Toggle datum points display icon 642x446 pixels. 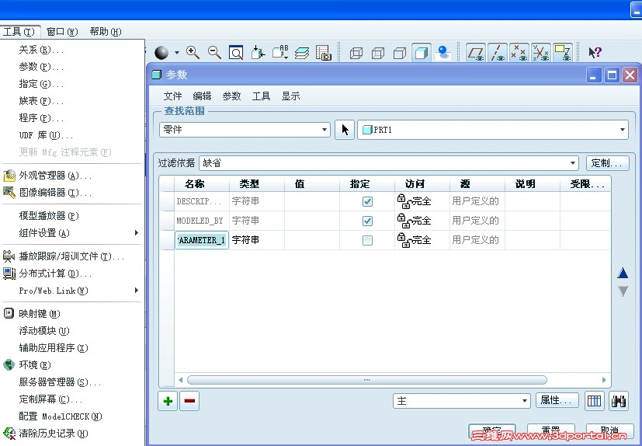[519, 53]
